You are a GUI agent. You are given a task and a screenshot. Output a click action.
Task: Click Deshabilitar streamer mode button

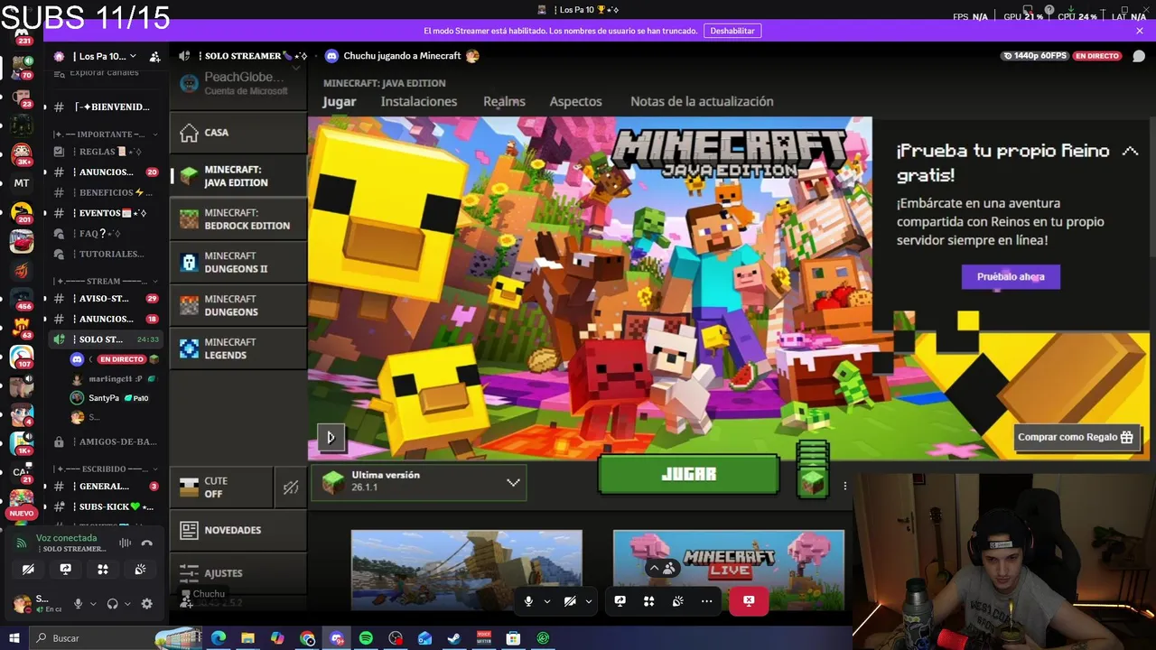(x=732, y=31)
